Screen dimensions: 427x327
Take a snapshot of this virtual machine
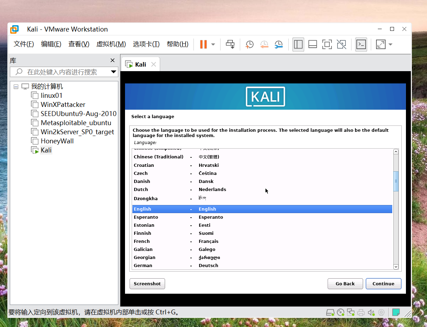point(249,45)
